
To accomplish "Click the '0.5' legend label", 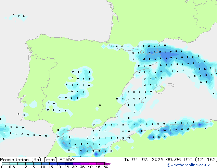I will pyautogui.click(x=12, y=167).
